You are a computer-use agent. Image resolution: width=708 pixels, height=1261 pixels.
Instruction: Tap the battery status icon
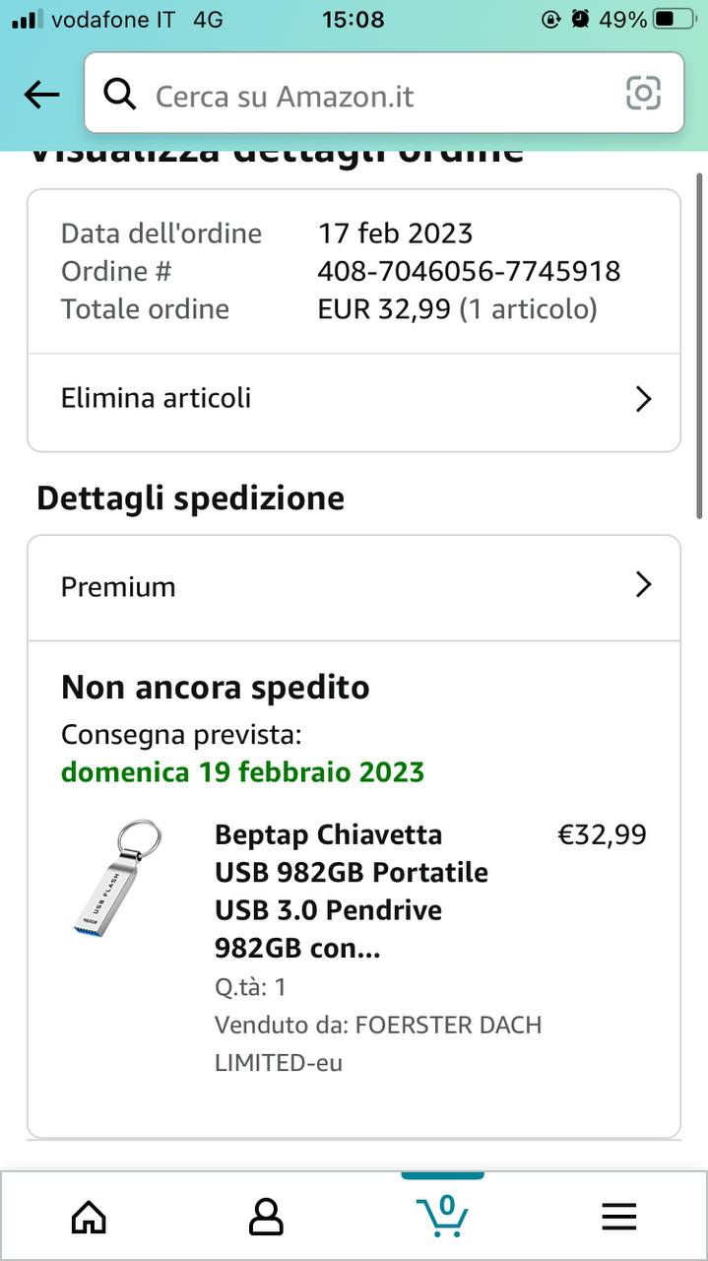coord(676,19)
